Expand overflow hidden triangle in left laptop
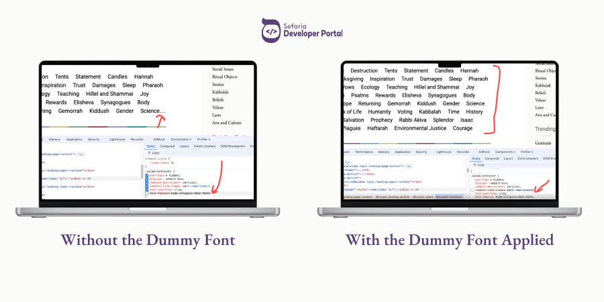The width and height of the screenshot is (604, 302). (166, 175)
